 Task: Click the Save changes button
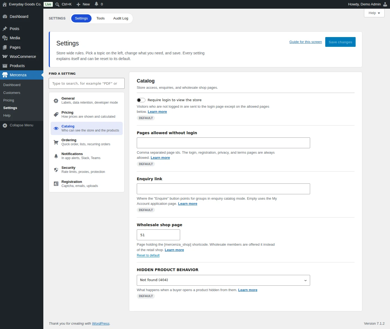340,42
